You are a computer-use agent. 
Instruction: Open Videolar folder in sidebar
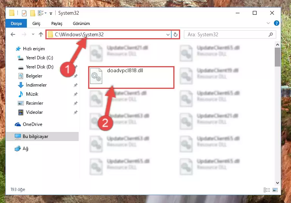(x=34, y=112)
